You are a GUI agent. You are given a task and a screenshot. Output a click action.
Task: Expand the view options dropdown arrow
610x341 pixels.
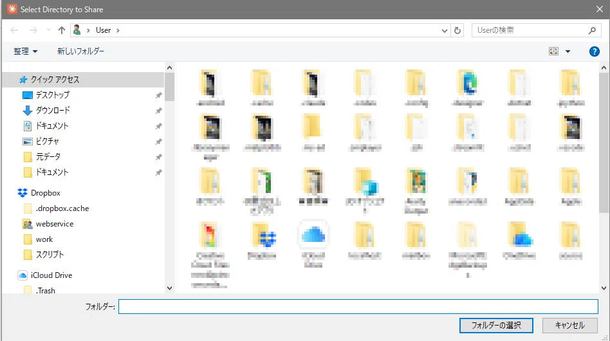pyautogui.click(x=568, y=51)
